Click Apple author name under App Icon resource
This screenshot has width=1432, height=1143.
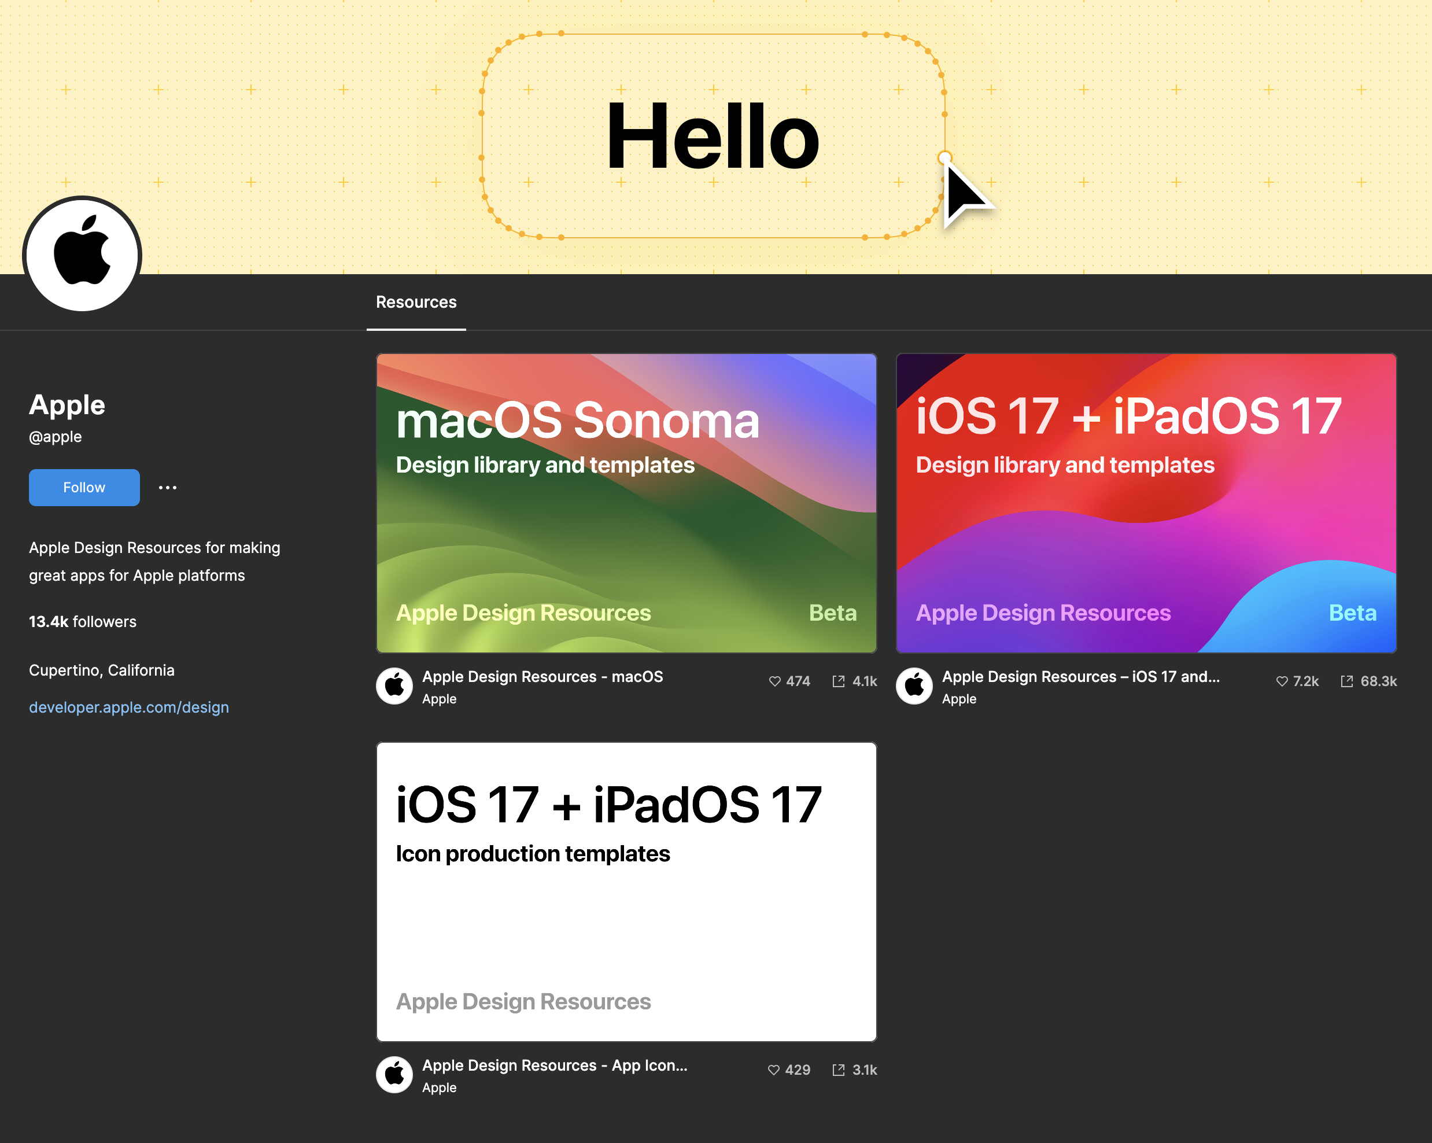(439, 1087)
